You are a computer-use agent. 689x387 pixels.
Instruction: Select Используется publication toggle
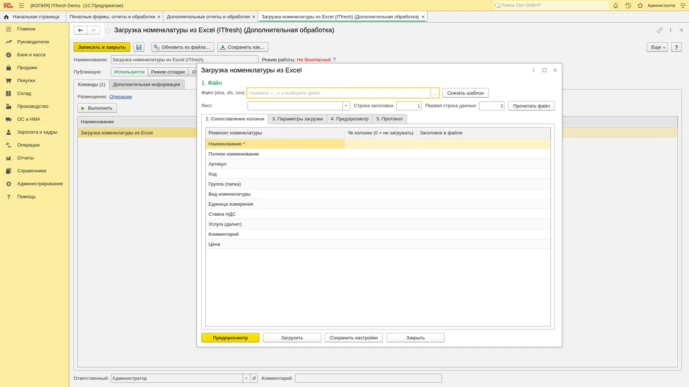pos(129,72)
